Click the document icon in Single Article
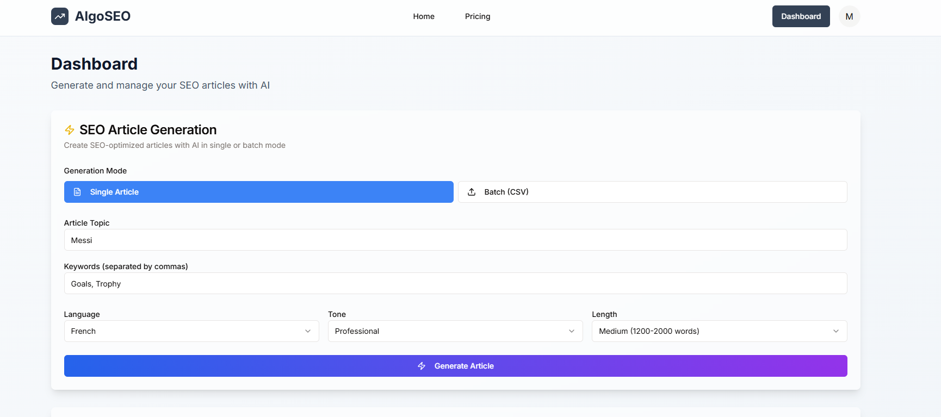 [x=77, y=192]
